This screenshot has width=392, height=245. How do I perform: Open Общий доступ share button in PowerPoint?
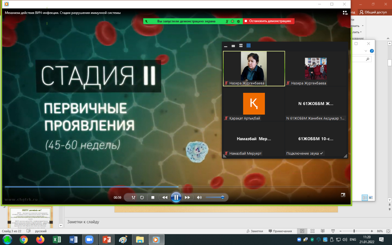pyautogui.click(x=373, y=12)
